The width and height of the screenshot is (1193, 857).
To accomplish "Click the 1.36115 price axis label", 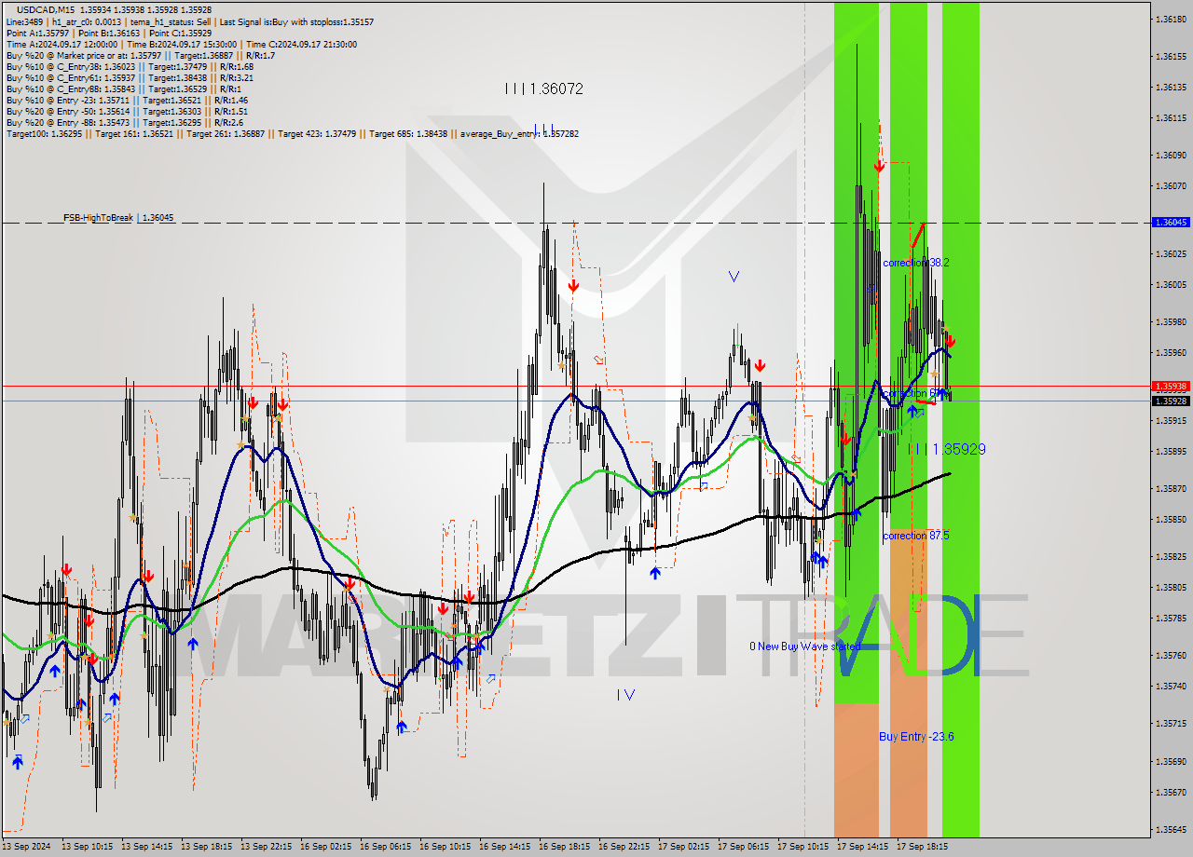I will point(1171,117).
